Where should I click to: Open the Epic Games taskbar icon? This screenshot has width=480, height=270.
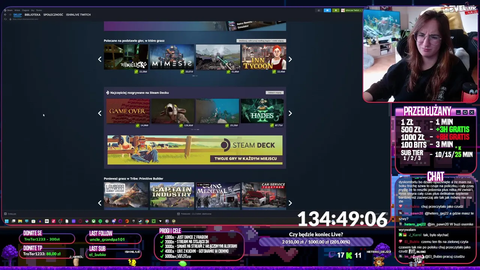[x=133, y=221]
